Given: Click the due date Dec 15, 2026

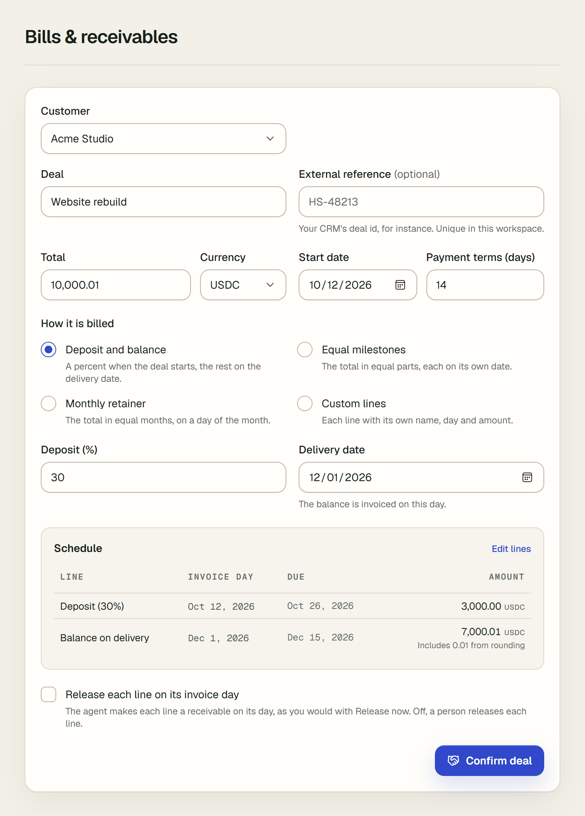Looking at the screenshot, I should click(x=320, y=637).
